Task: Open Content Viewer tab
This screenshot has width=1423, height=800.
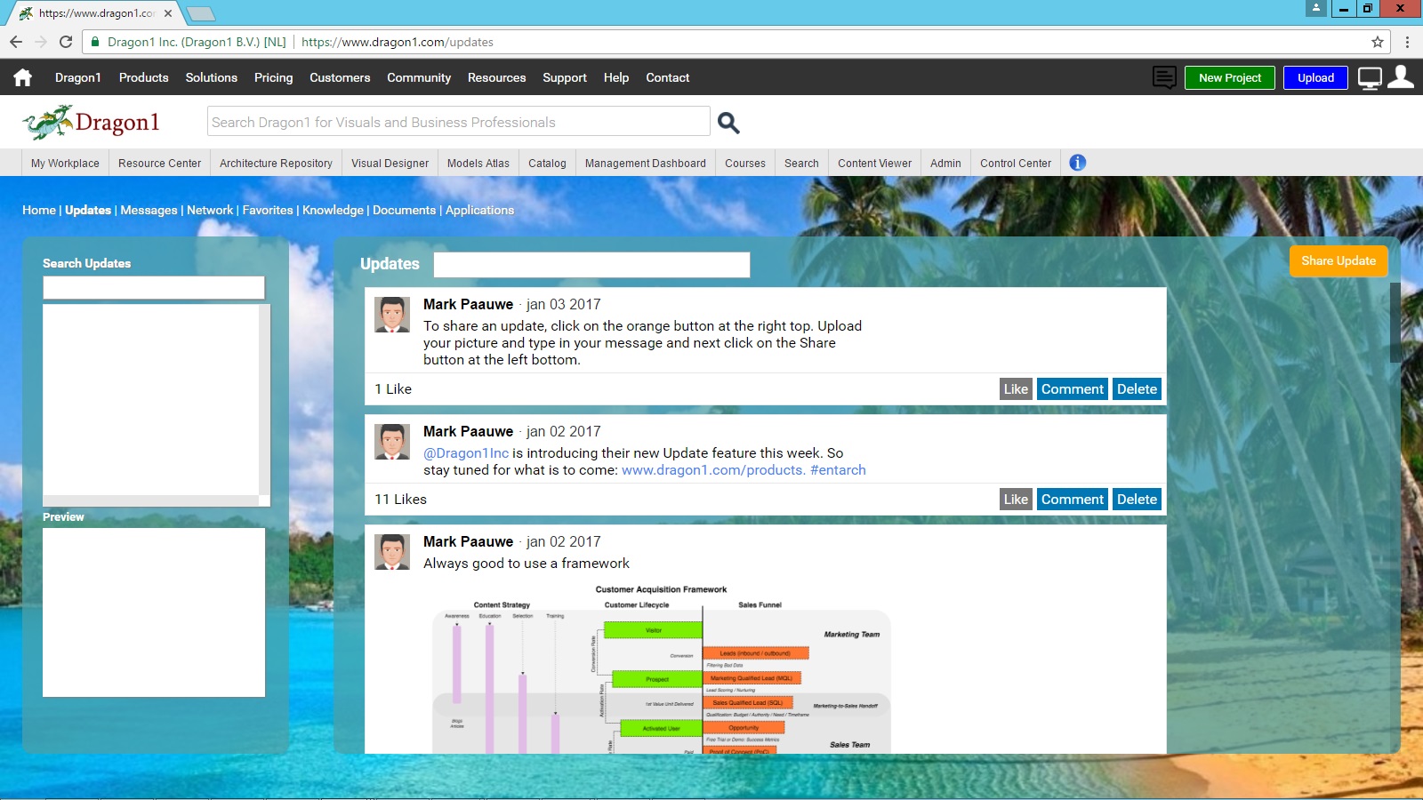Action: pos(874,163)
